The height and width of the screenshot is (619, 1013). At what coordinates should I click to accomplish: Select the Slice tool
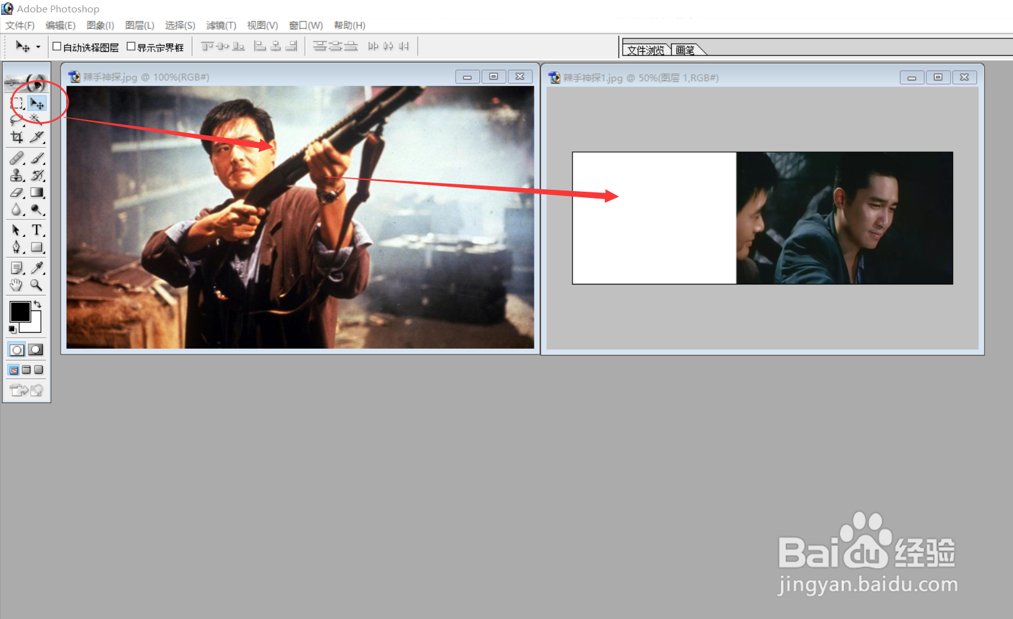tap(37, 137)
